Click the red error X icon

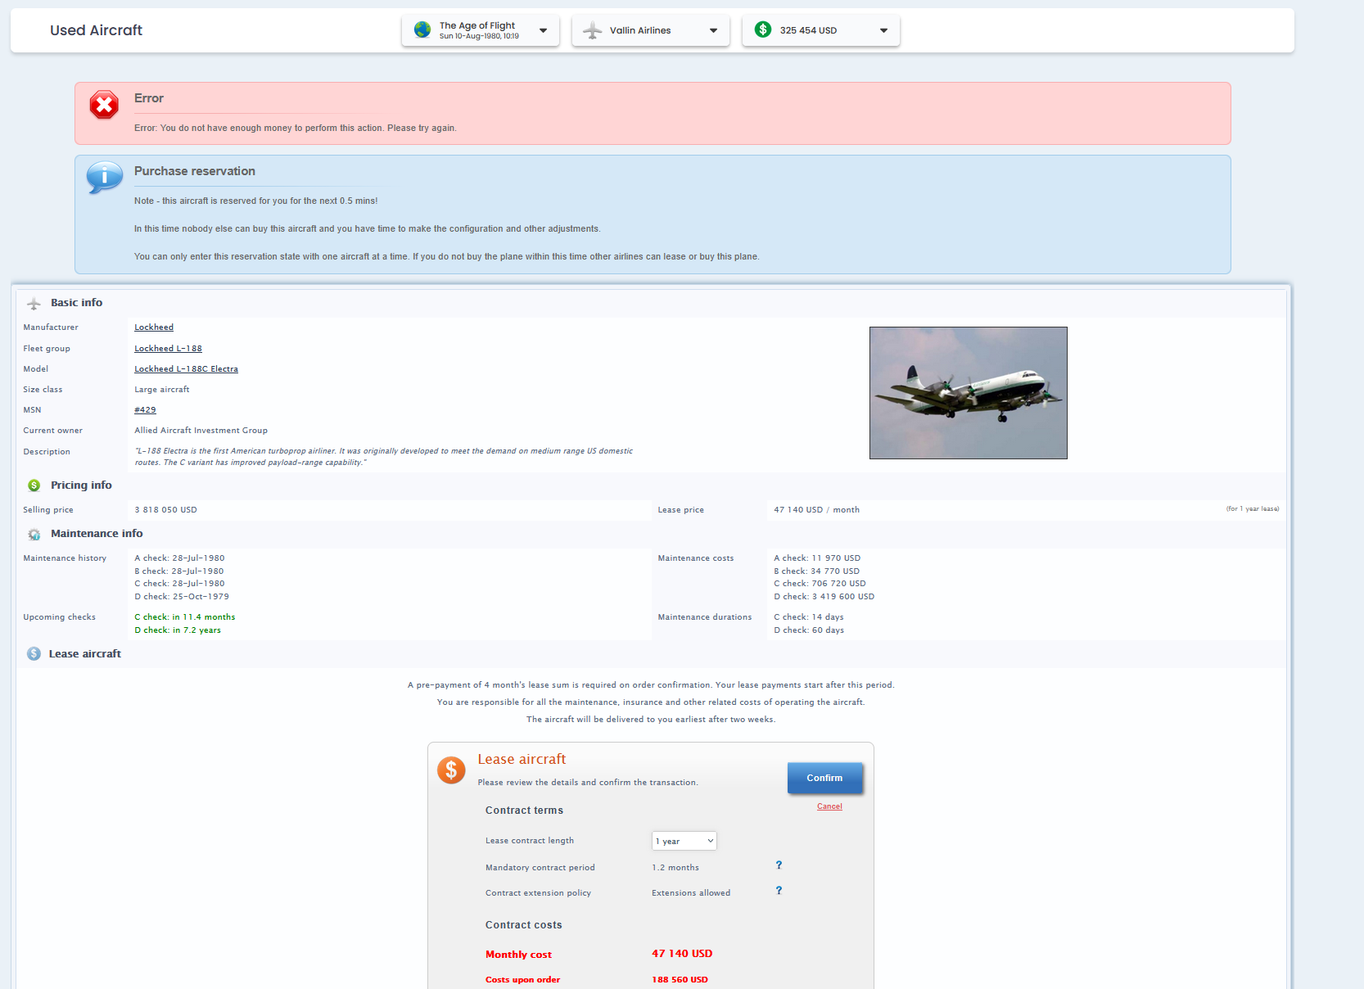point(104,105)
